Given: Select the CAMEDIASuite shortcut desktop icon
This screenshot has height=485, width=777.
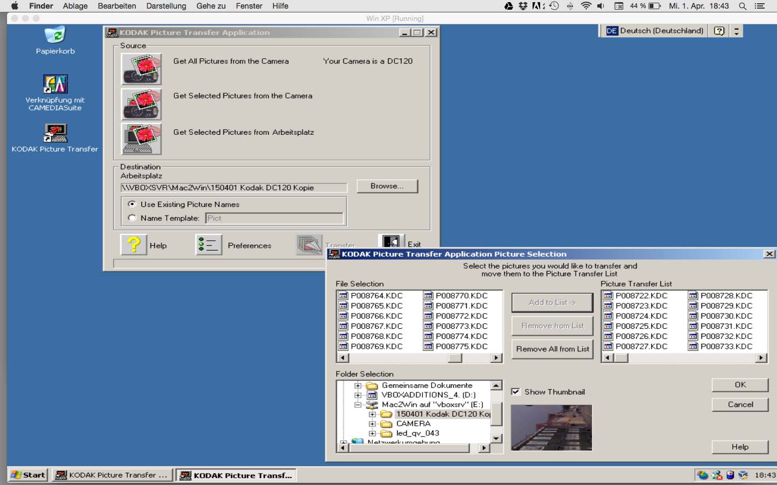Looking at the screenshot, I should [55, 85].
